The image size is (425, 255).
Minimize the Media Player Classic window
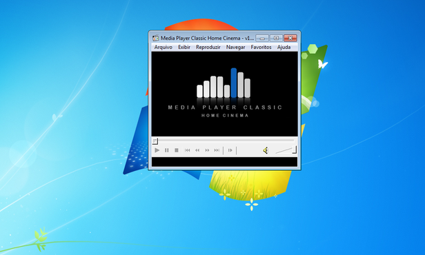[x=262, y=38]
